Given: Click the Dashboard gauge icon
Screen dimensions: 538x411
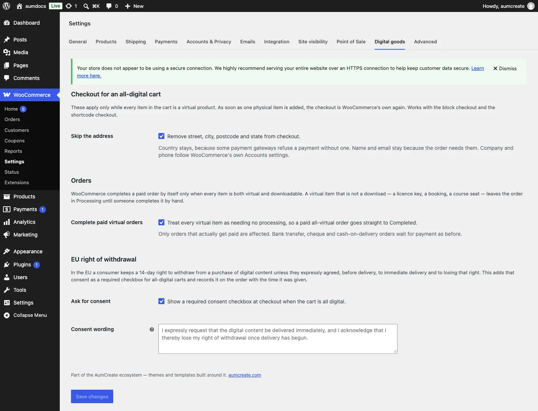Looking at the screenshot, I should click(x=7, y=23).
